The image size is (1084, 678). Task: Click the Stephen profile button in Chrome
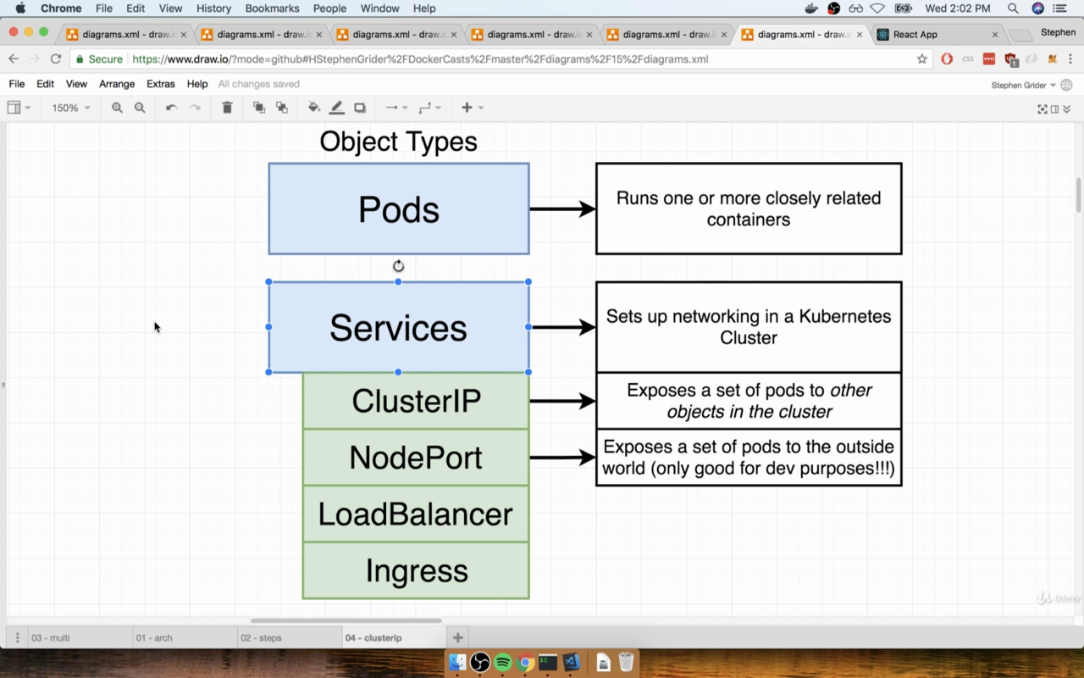pyautogui.click(x=1058, y=32)
